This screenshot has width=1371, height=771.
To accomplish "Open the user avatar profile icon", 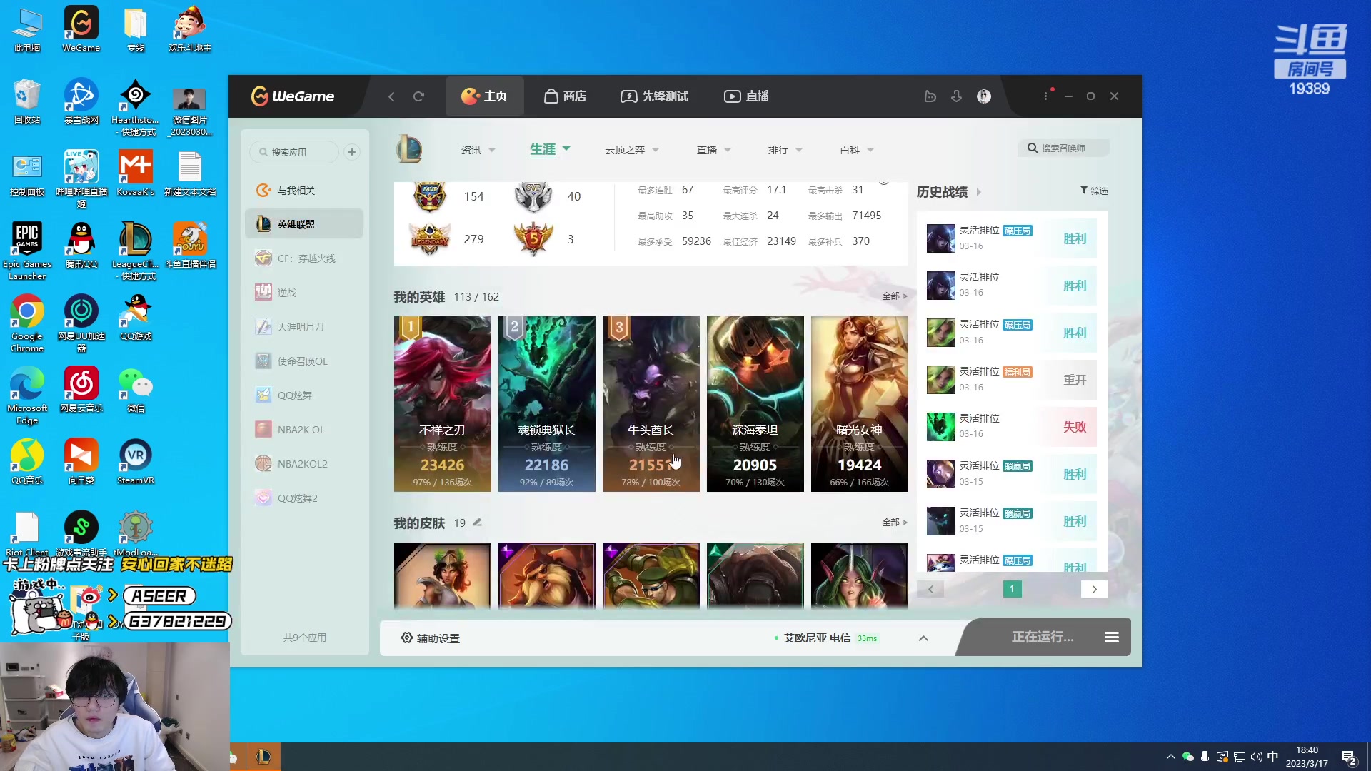I will (984, 96).
